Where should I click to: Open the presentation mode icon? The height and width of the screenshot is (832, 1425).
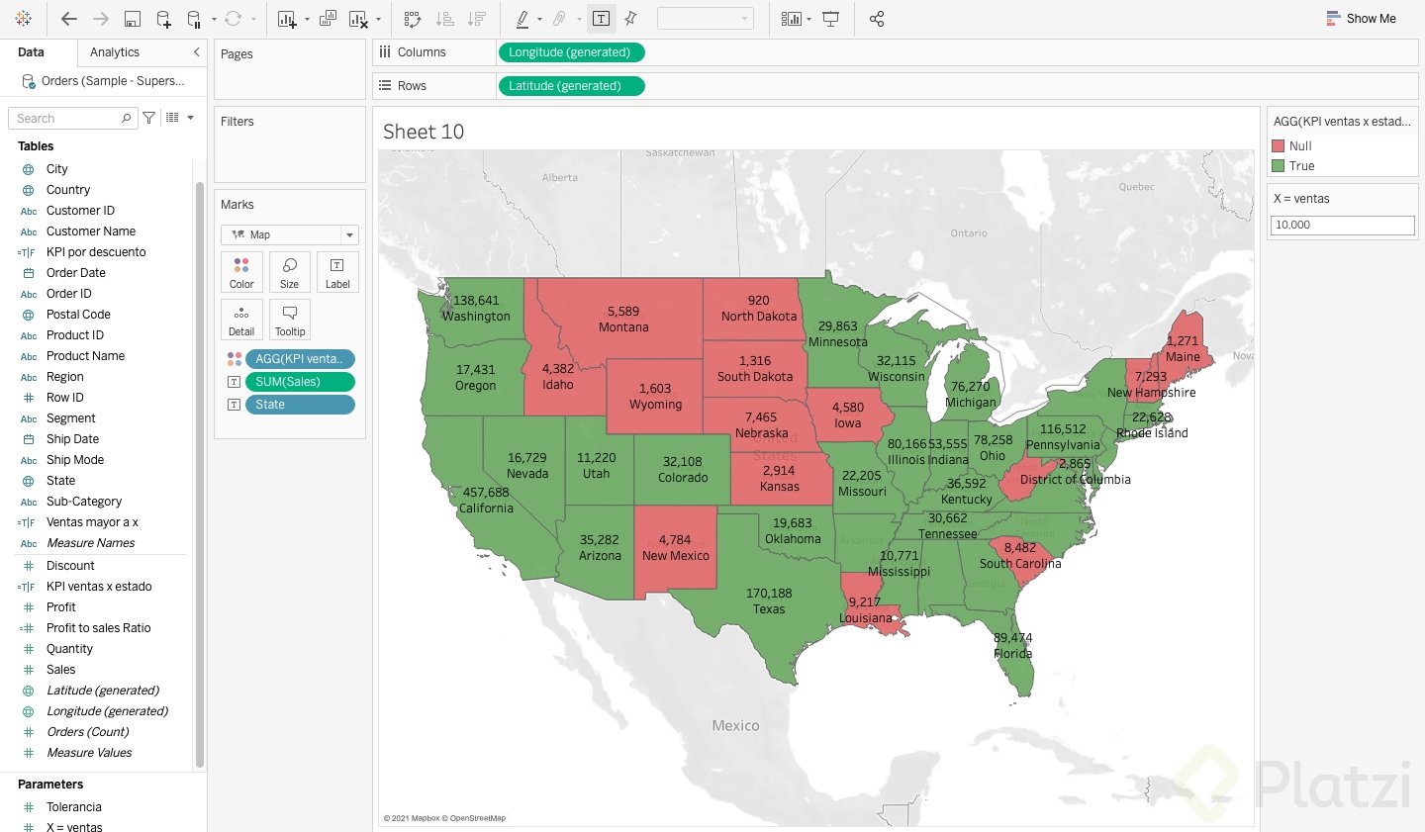pos(831,19)
